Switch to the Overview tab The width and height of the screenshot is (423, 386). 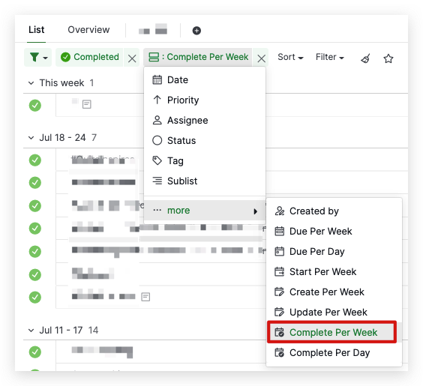coord(88,30)
